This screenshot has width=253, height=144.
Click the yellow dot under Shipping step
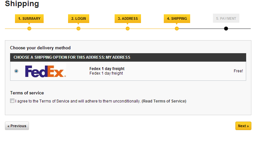click(x=177, y=29)
